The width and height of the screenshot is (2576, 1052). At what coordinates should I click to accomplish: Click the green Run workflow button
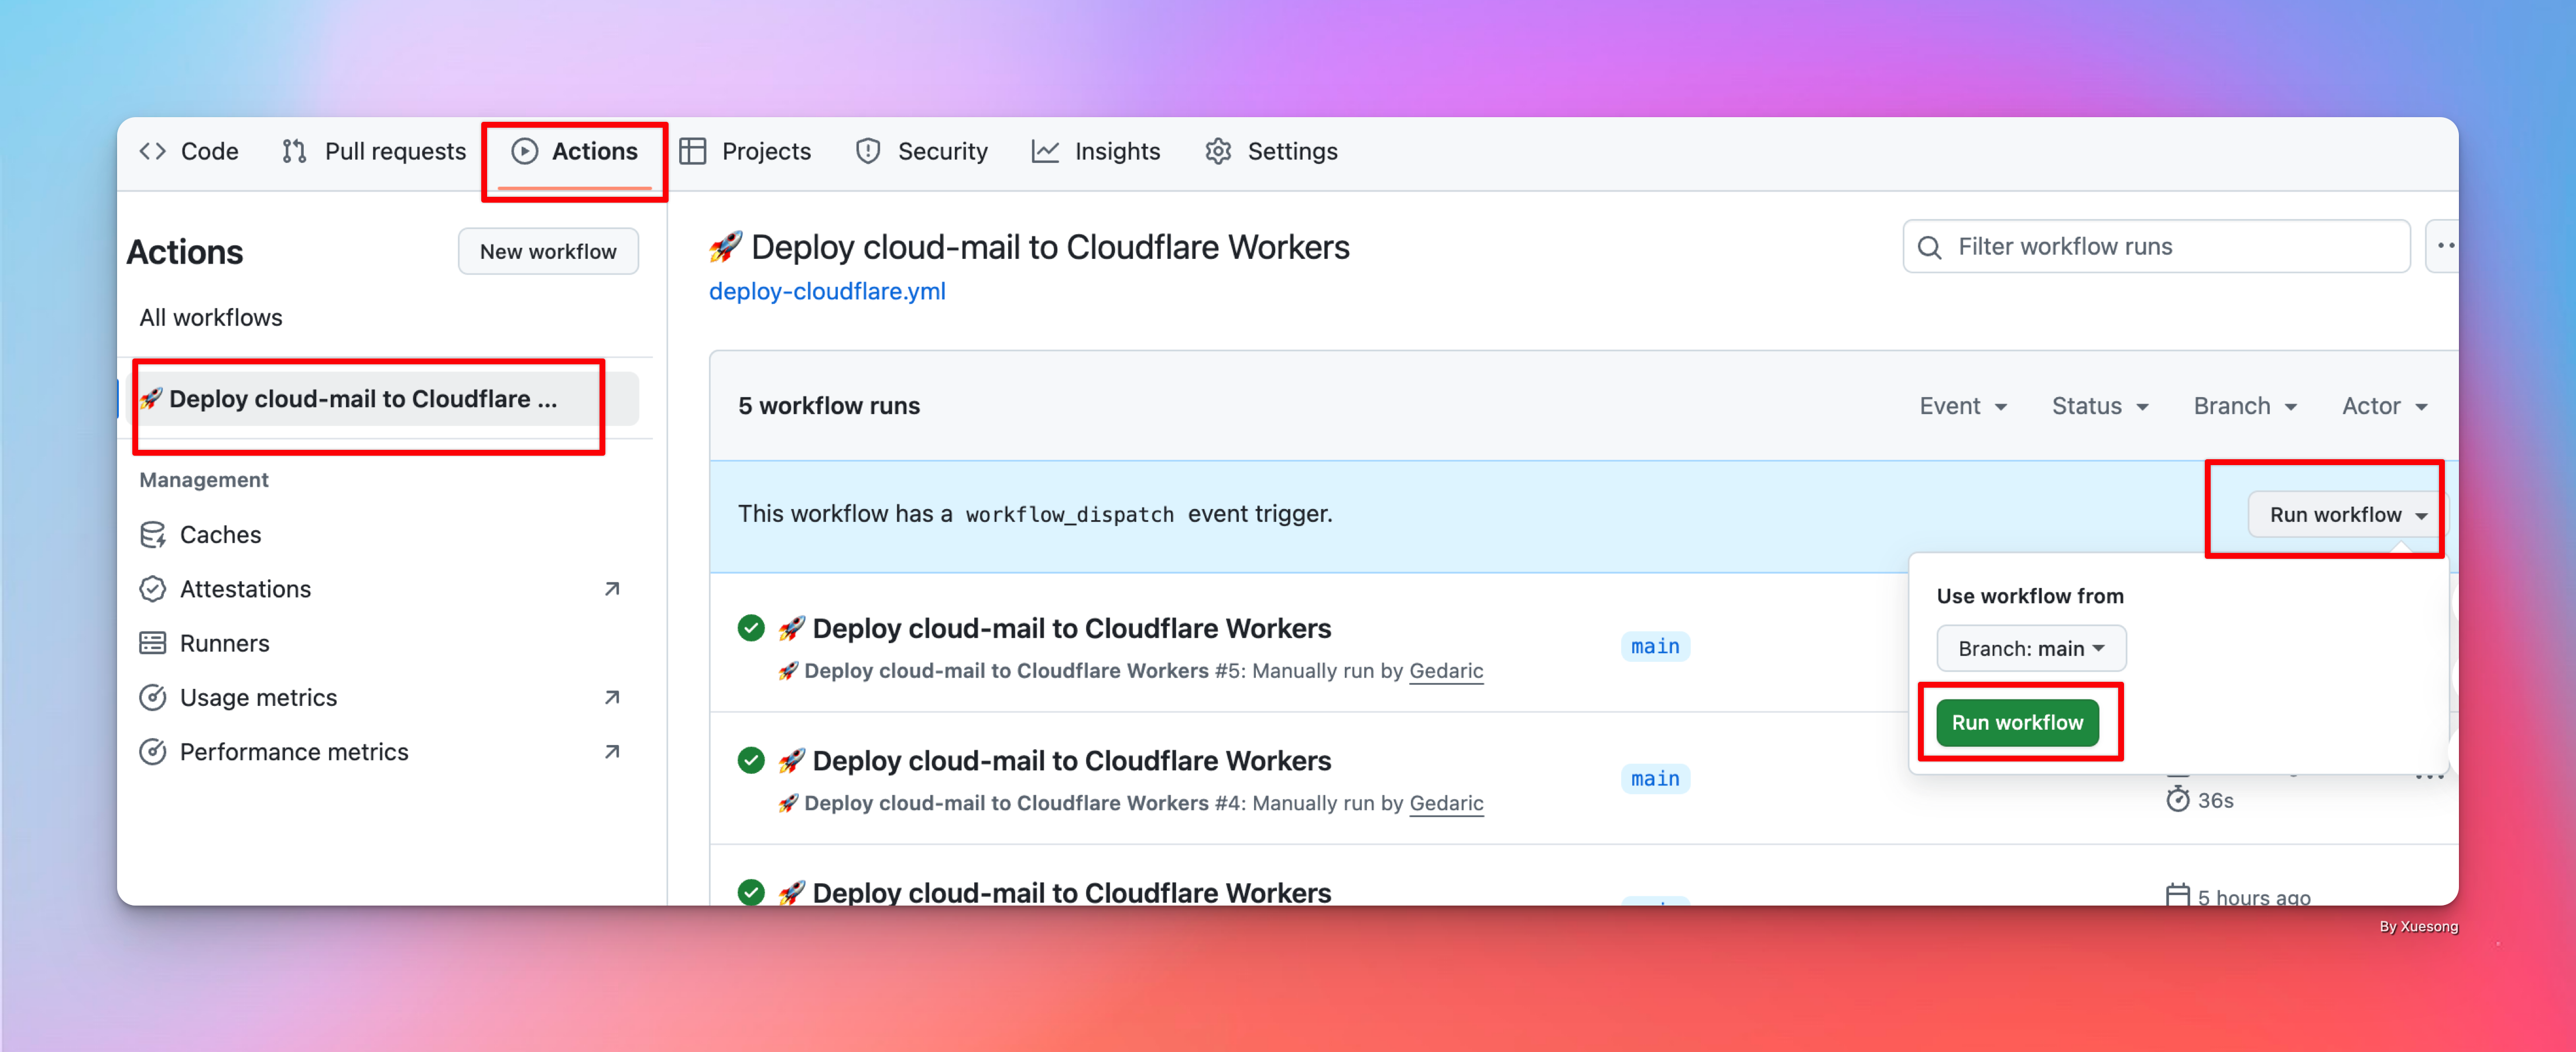2017,722
